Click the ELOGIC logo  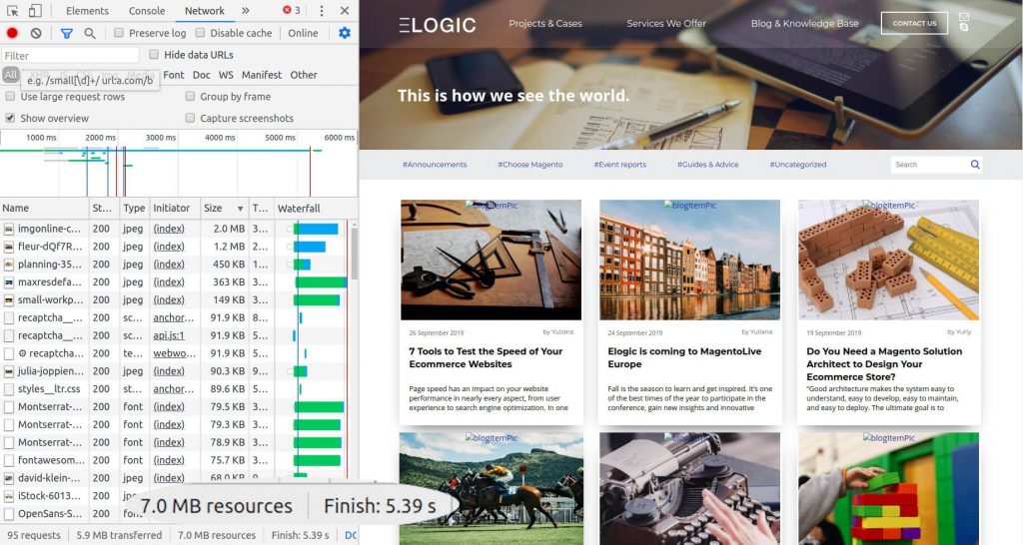[x=438, y=25]
